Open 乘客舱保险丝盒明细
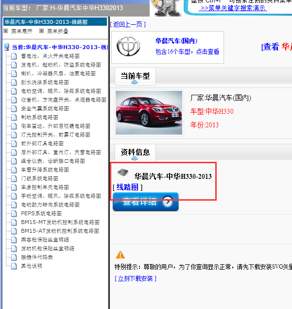 pyautogui.click(x=45, y=240)
